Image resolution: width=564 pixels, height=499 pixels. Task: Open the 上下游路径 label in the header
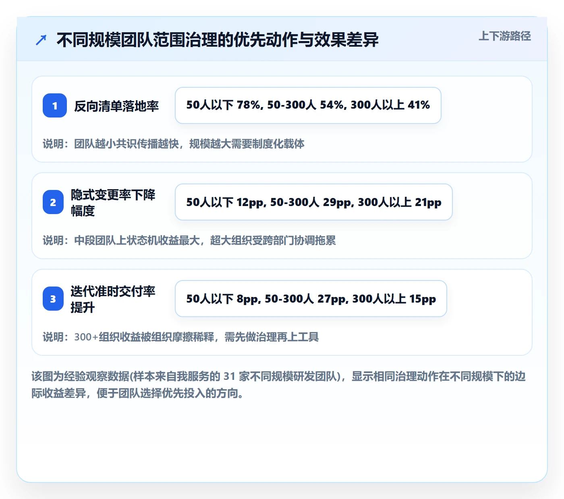[x=505, y=36]
